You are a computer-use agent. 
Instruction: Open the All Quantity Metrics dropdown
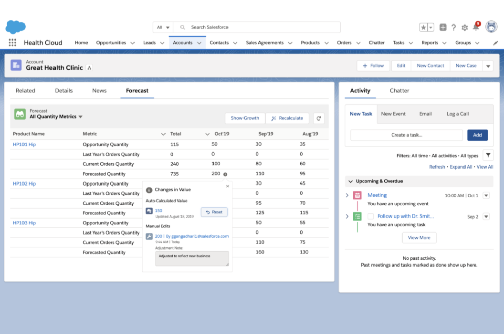81,117
